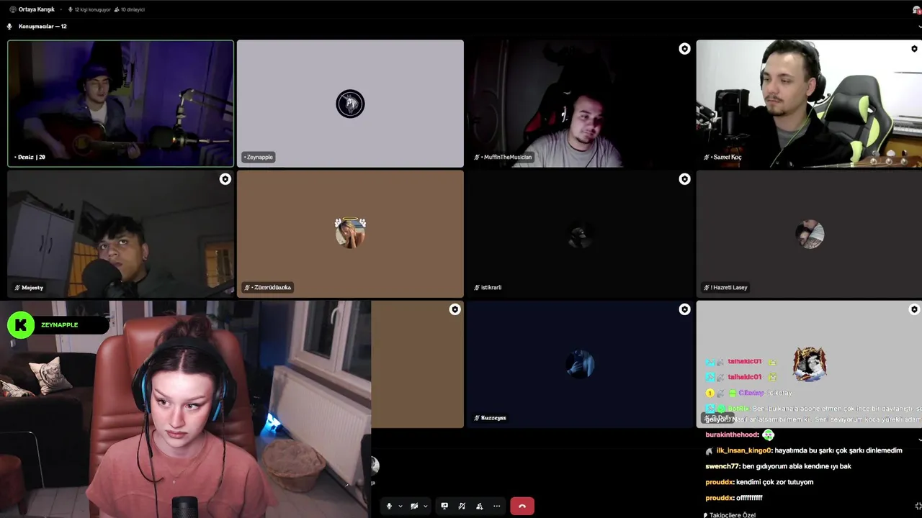Select the Majesty video tile
The height and width of the screenshot is (518, 922).
pyautogui.click(x=120, y=234)
